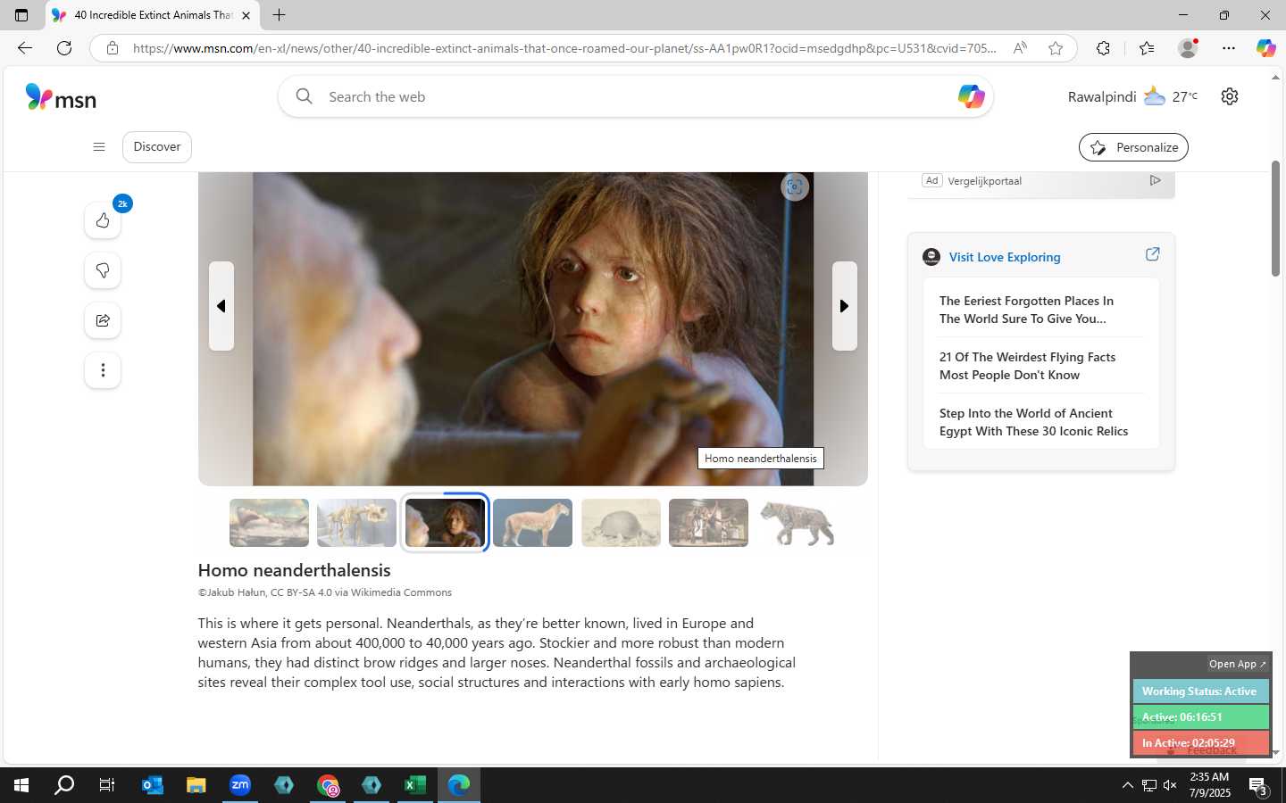Select the spotted saber-tooth cat thumbnail

point(797,523)
